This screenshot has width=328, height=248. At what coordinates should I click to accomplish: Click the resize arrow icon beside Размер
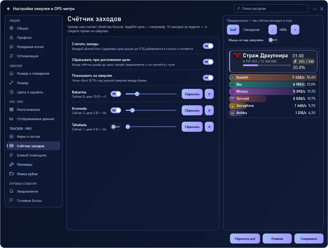point(11,83)
